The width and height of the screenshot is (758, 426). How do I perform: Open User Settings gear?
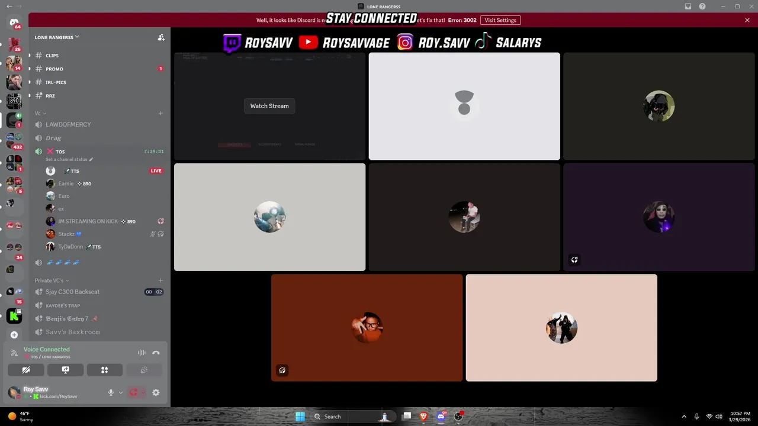156,392
